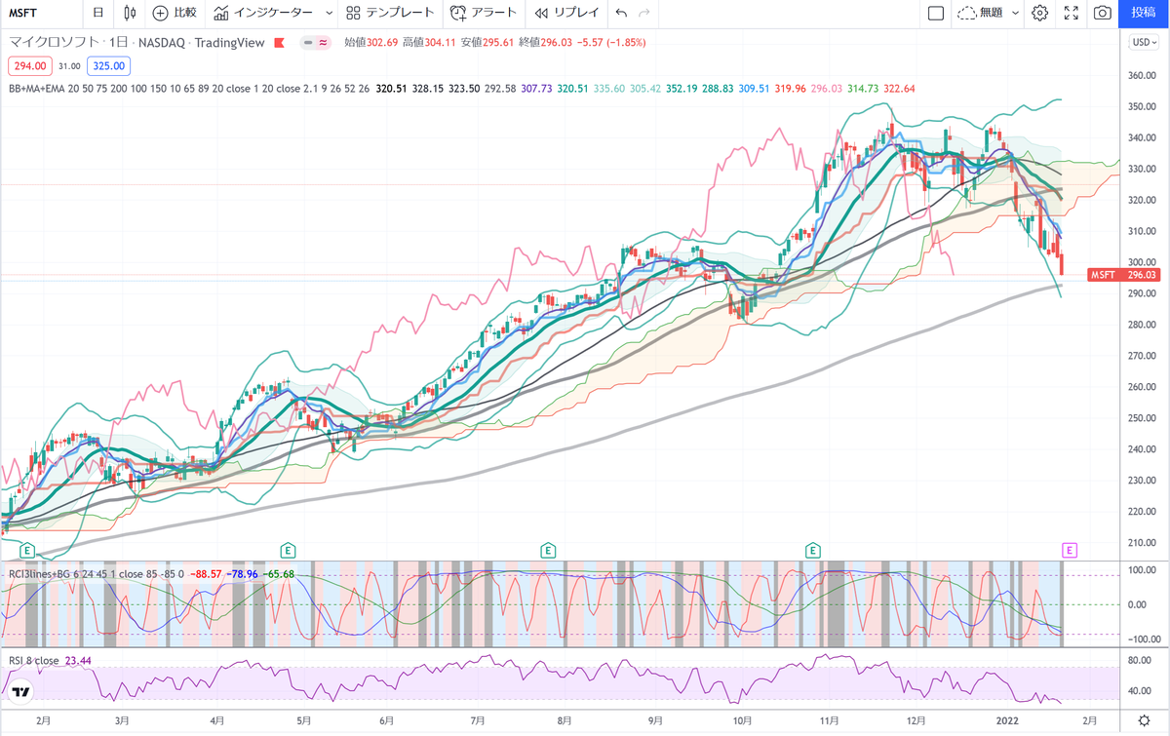Open the layout setup square icon

(936, 13)
